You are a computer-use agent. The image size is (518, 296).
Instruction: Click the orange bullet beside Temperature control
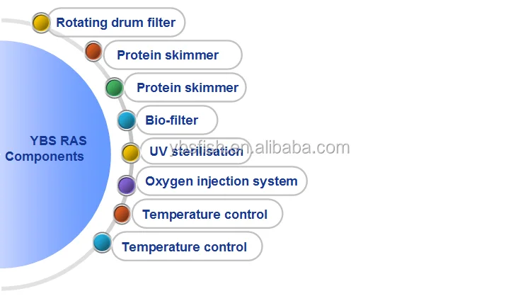click(122, 213)
